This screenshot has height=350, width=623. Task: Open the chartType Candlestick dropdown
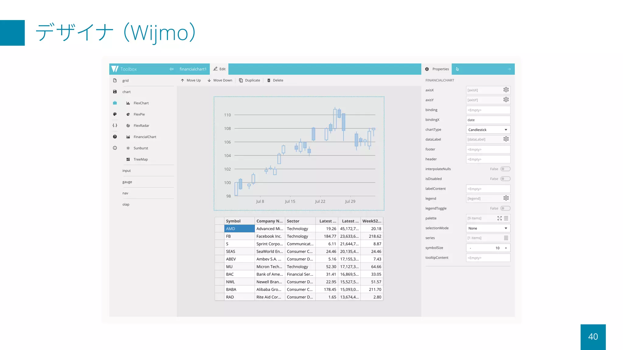tap(488, 130)
